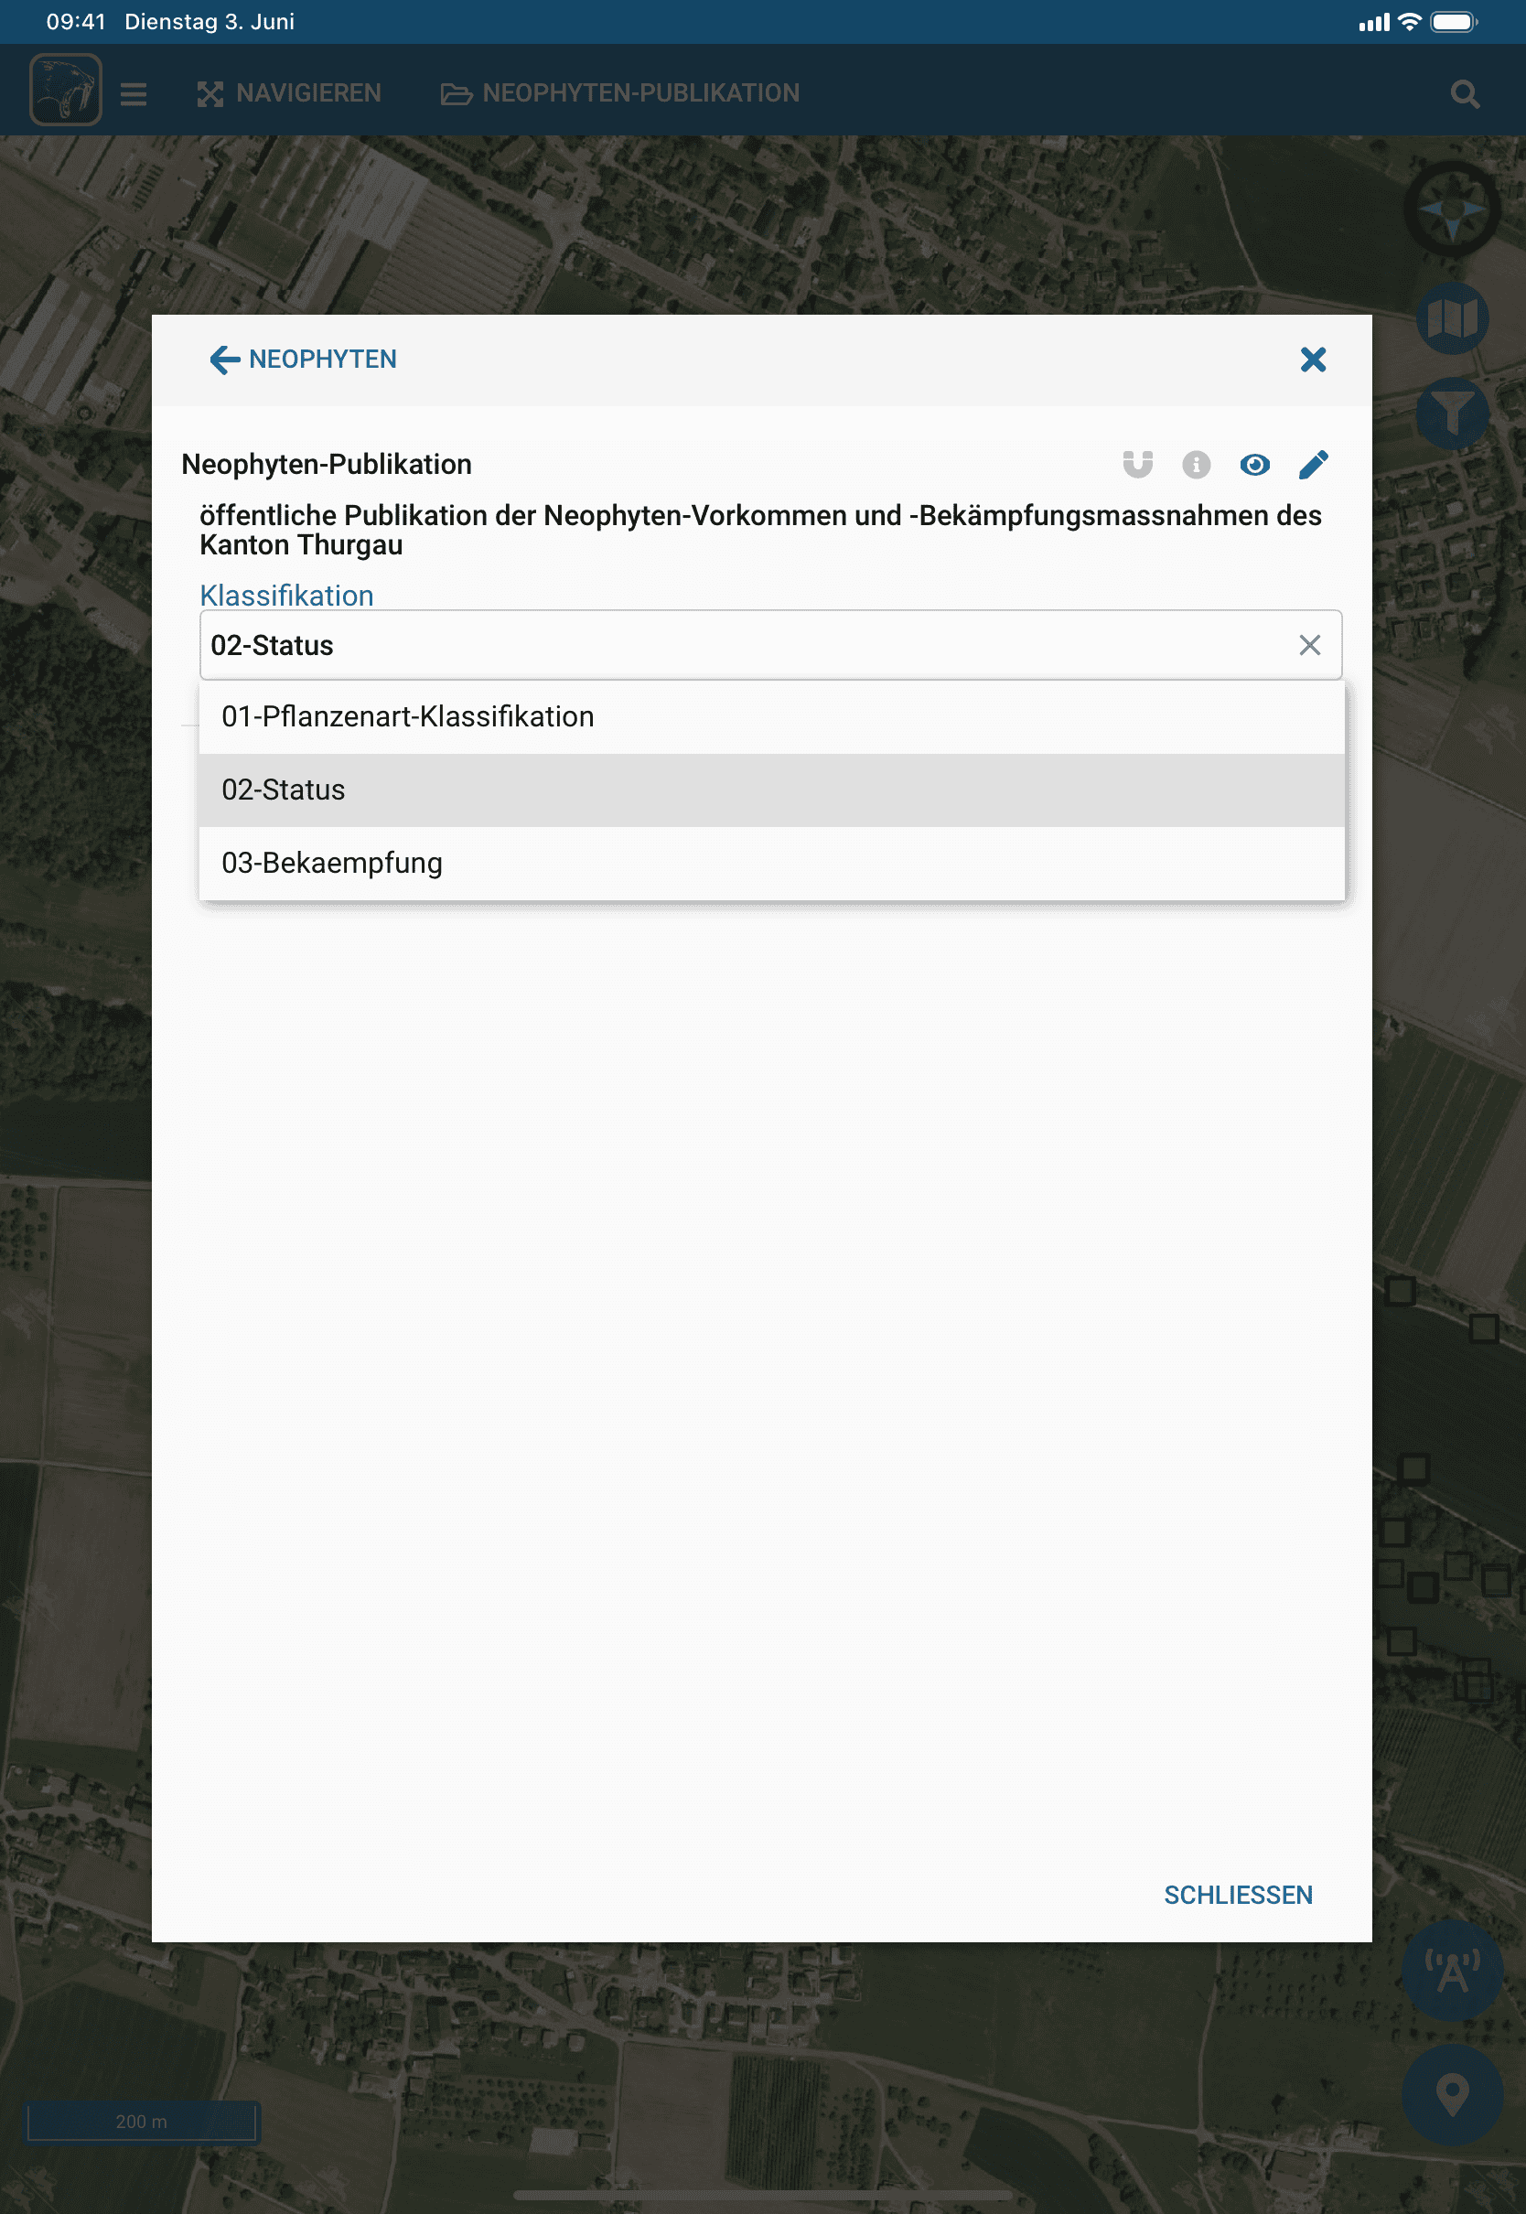Tap the location pin button
1526x2214 pixels.
click(1451, 2093)
